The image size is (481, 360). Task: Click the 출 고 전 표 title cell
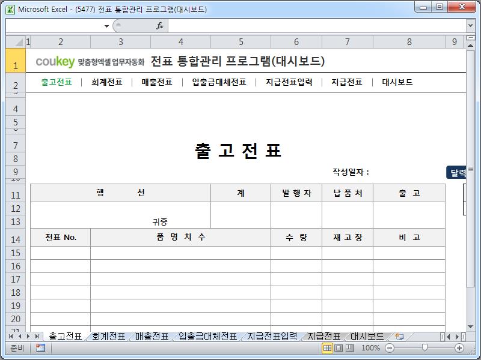point(238,151)
